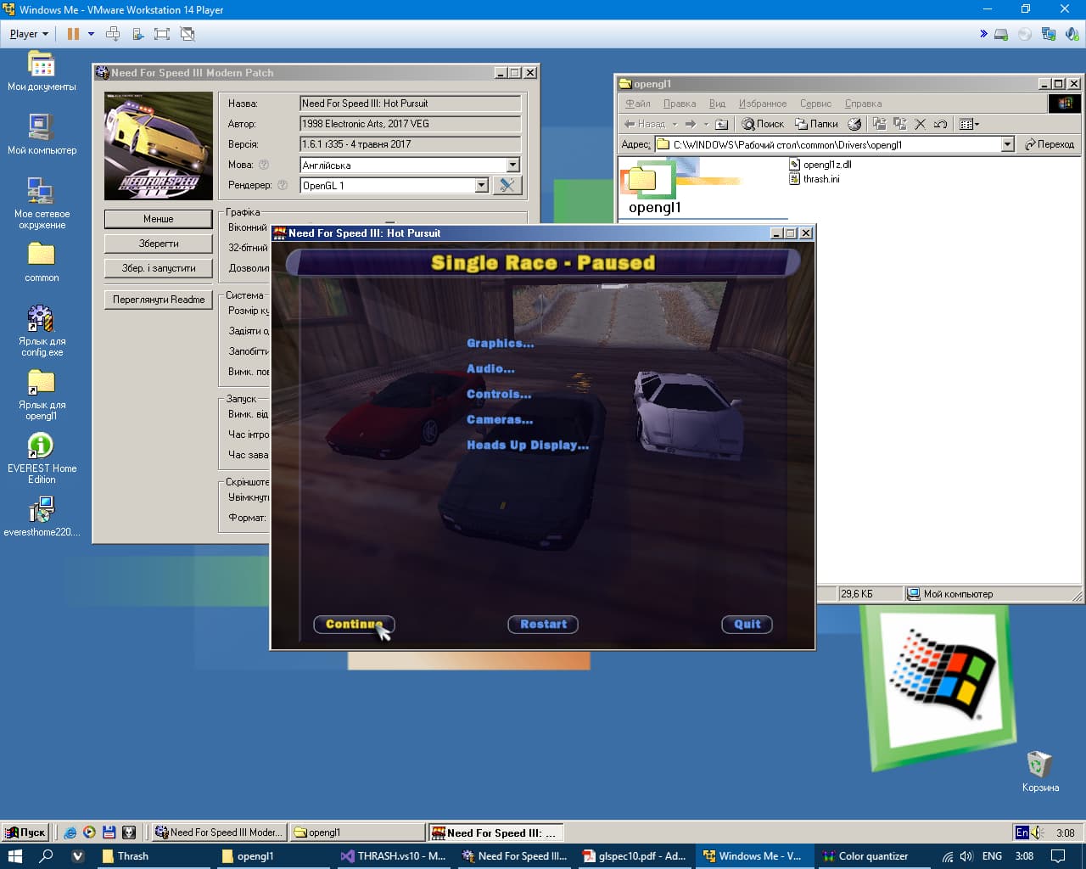Click Поиск search in Explorer toolbar
Screen dimensions: 1086x869
tap(763, 124)
